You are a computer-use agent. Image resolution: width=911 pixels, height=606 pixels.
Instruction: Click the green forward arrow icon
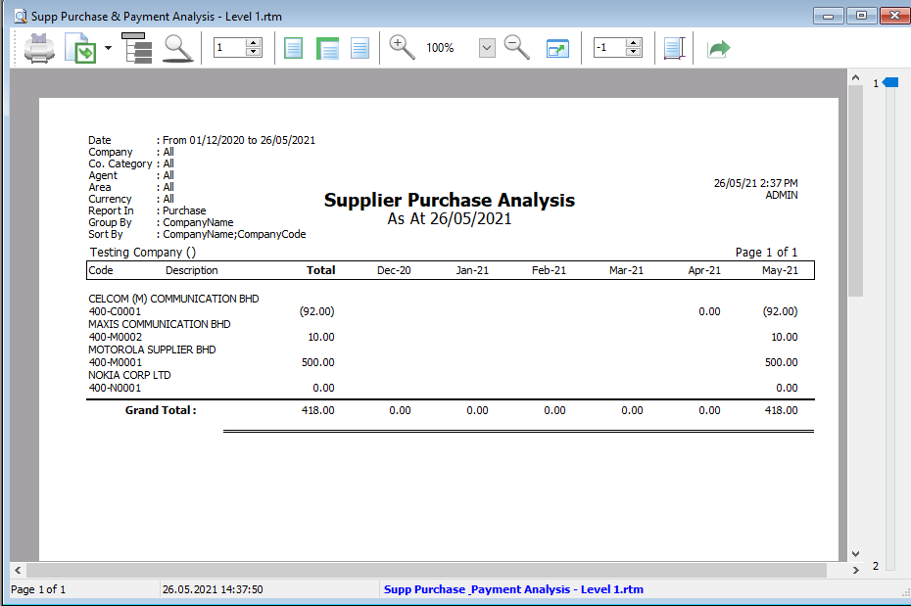tap(718, 47)
